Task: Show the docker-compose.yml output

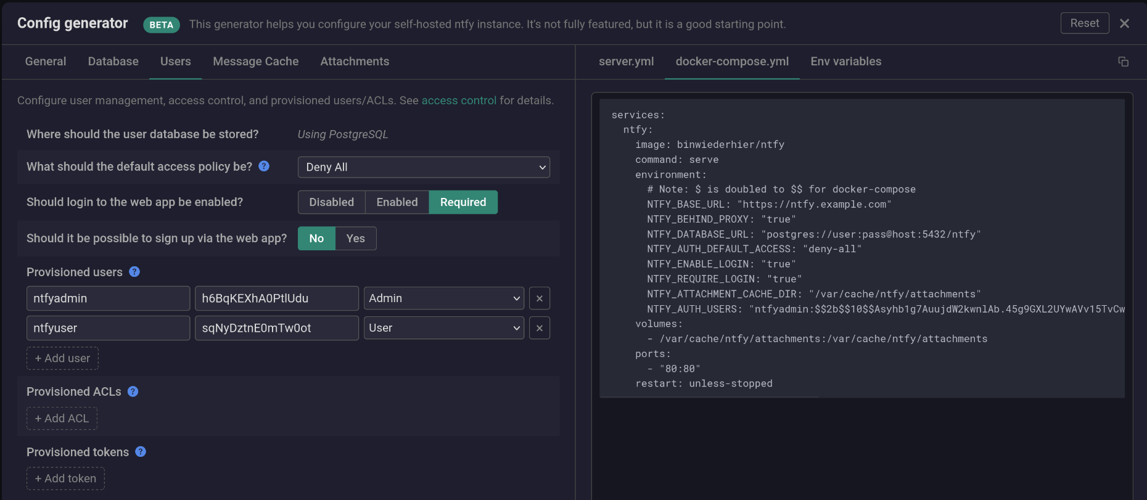Action: 732,62
